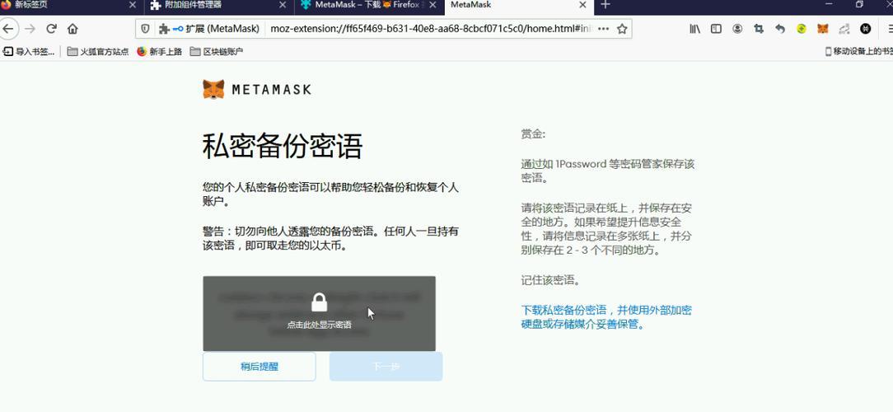Click the 下一步 button

pyautogui.click(x=386, y=367)
